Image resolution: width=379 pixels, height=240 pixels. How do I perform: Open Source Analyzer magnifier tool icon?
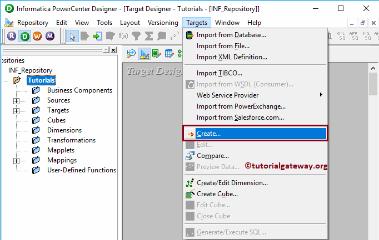click(x=131, y=54)
